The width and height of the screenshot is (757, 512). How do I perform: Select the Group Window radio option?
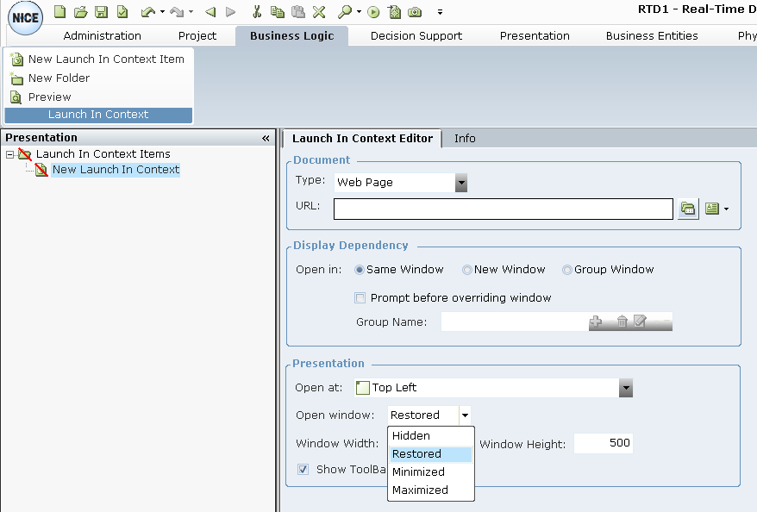567,270
